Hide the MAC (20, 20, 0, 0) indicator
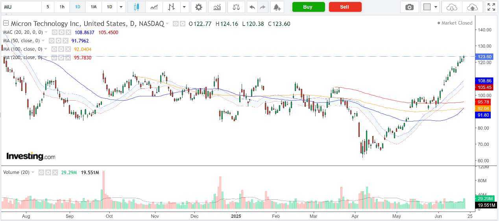The width and height of the screenshot is (499, 221). pos(55,32)
